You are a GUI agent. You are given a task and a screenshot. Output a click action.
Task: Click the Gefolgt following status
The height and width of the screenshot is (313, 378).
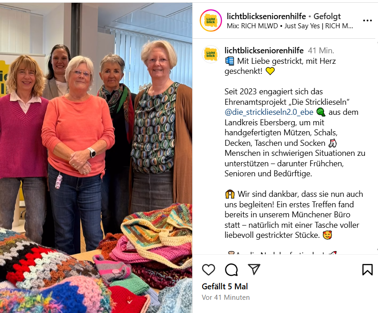(327, 16)
